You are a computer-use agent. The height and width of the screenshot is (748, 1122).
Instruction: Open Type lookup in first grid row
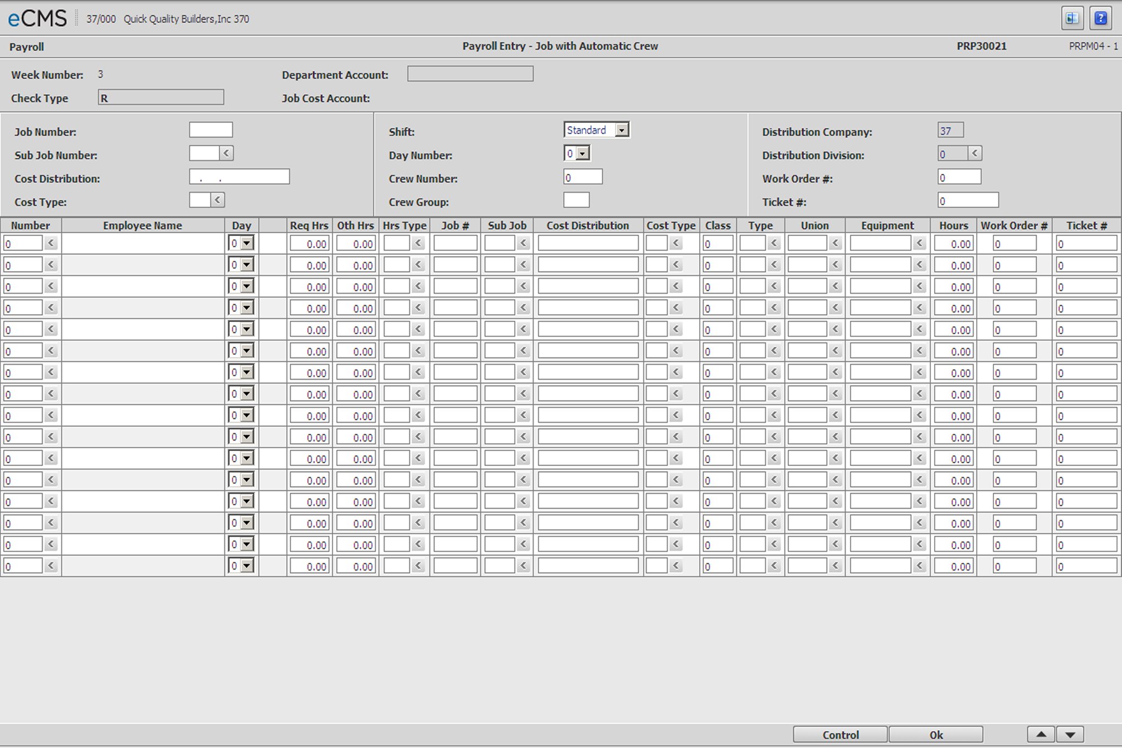[774, 243]
